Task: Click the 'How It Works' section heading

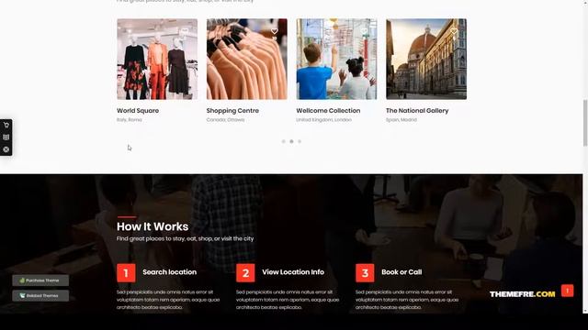Action: (x=153, y=226)
